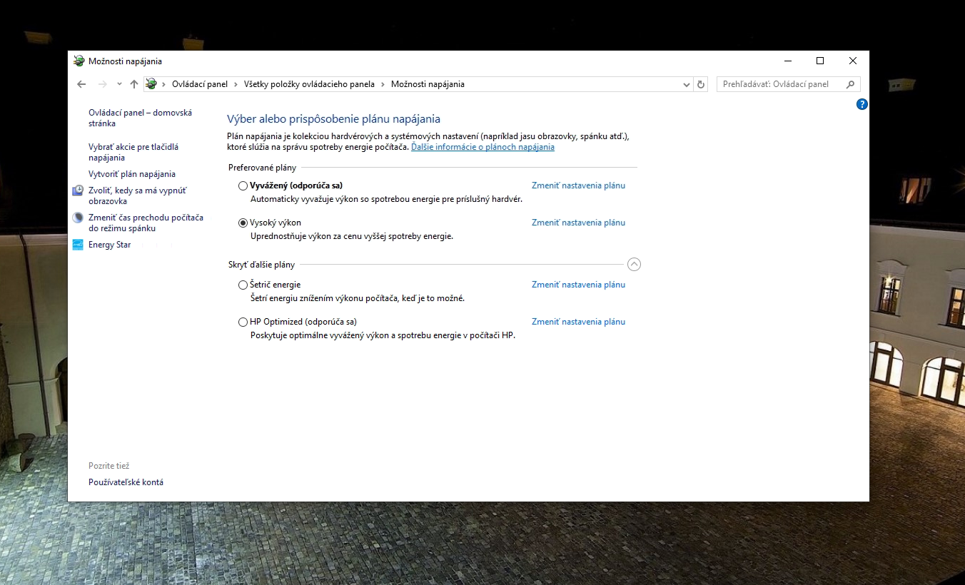
Task: Click Zmeniť nastavenia plánu for Vysoký výkon
Action: click(x=578, y=223)
